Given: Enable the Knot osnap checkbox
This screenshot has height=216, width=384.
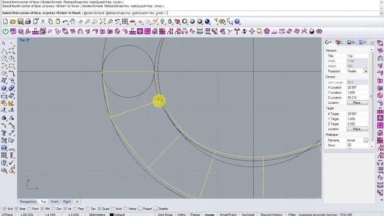Looking at the screenshot, I should tap(113, 209).
